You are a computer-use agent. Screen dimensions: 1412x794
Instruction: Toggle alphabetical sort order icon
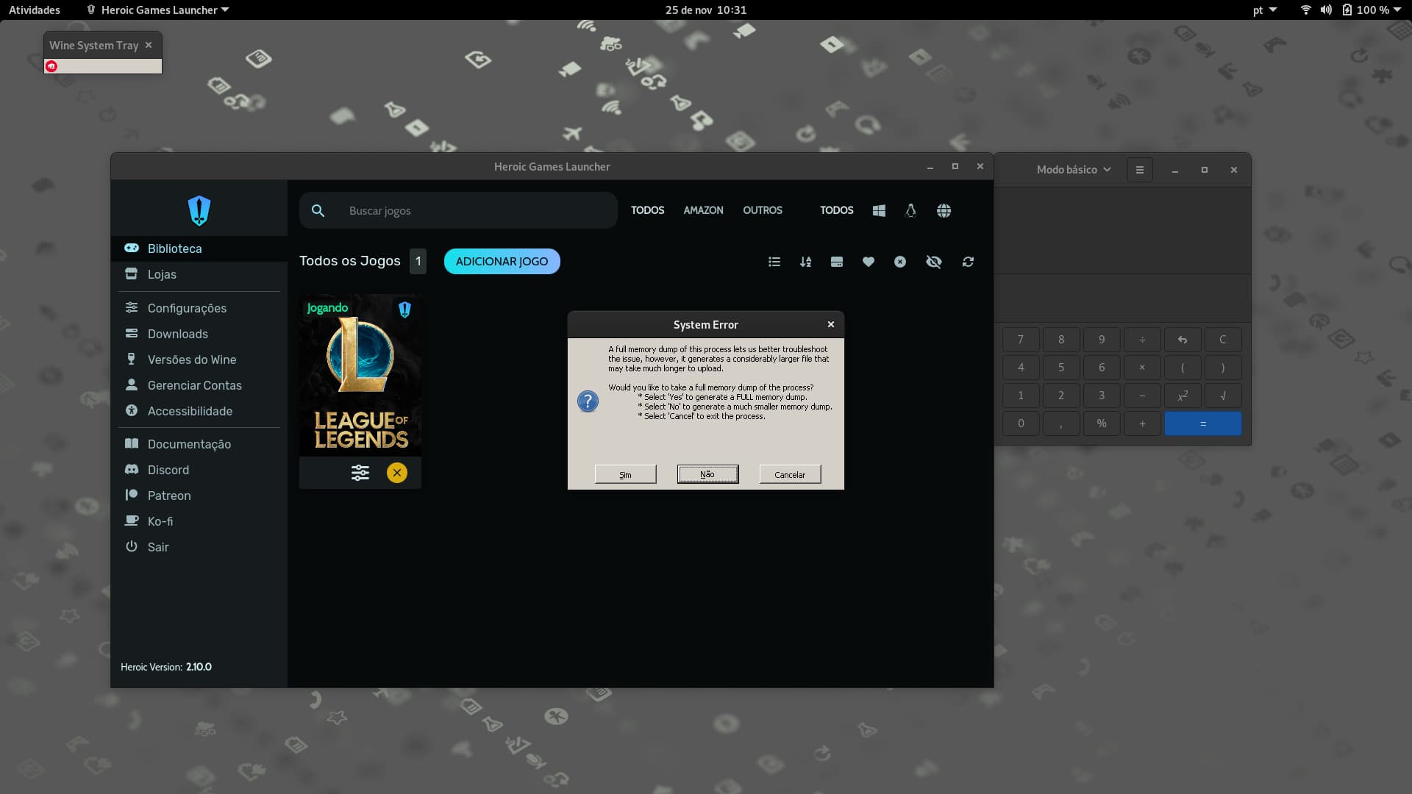806,262
